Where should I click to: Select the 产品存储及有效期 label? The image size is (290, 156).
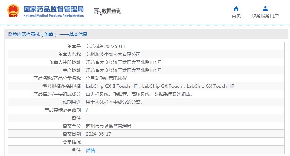(x=63, y=110)
